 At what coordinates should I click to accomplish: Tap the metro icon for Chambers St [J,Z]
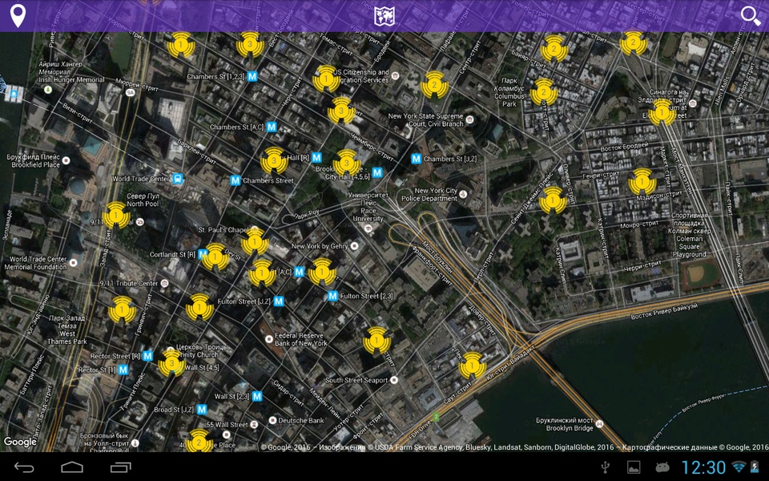click(416, 159)
